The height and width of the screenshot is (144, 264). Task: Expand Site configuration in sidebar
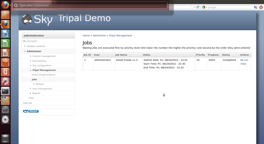coord(31,65)
